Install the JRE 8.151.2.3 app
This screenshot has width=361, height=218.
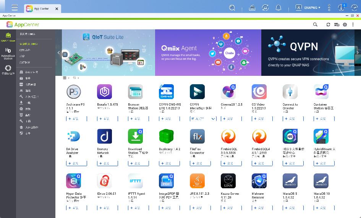[x=200, y=208]
